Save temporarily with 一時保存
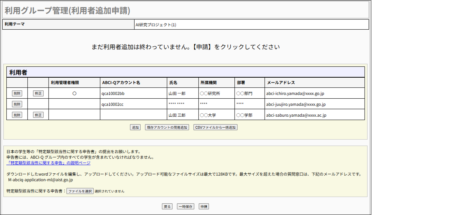The width and height of the screenshot is (469, 215). [x=186, y=206]
